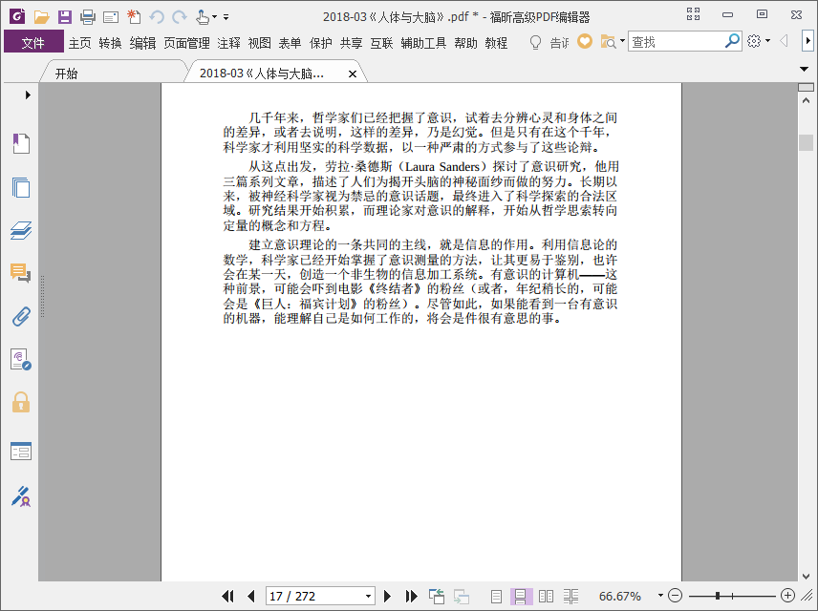The width and height of the screenshot is (818, 611).
Task: Open the 保护 ribbon tab
Action: tap(320, 43)
